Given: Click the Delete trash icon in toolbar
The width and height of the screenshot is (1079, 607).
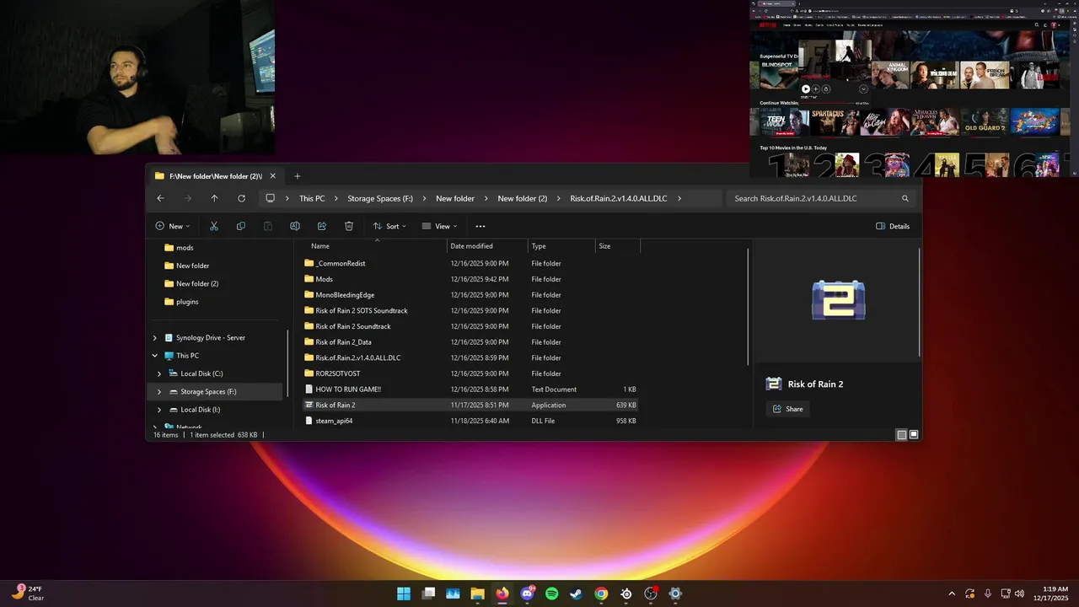Looking at the screenshot, I should point(349,226).
